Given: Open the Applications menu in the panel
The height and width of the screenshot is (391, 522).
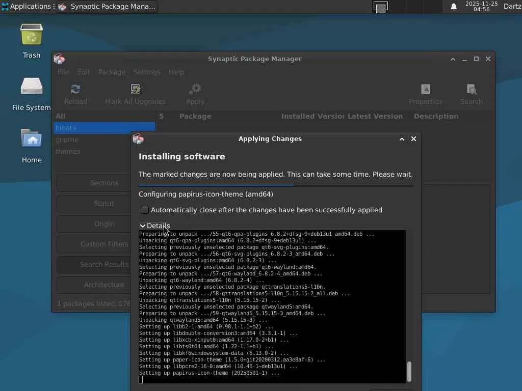Looking at the screenshot, I should (x=27, y=6).
